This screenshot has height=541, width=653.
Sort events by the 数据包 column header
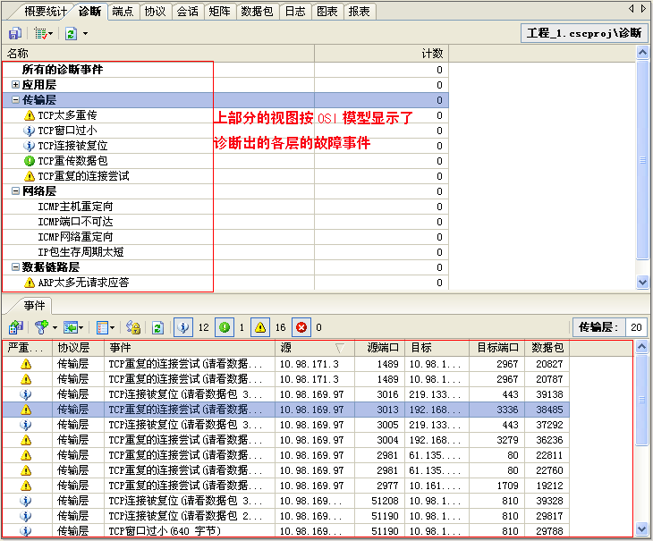(547, 348)
